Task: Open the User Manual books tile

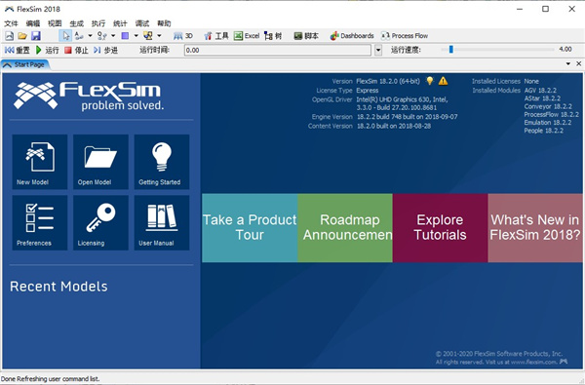Action: pos(162,223)
